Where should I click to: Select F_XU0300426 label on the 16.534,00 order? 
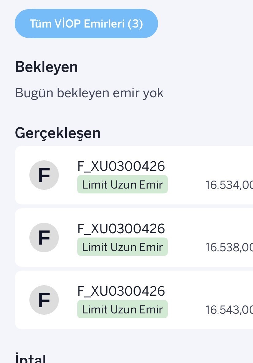point(121,167)
